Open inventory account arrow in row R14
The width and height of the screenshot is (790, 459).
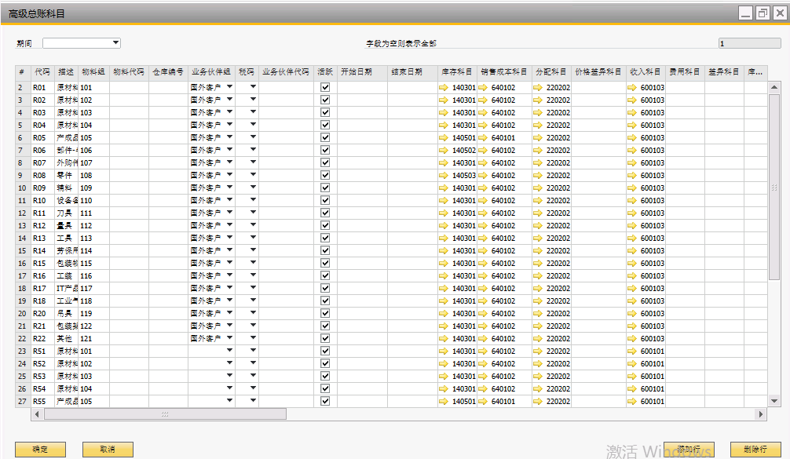(444, 251)
